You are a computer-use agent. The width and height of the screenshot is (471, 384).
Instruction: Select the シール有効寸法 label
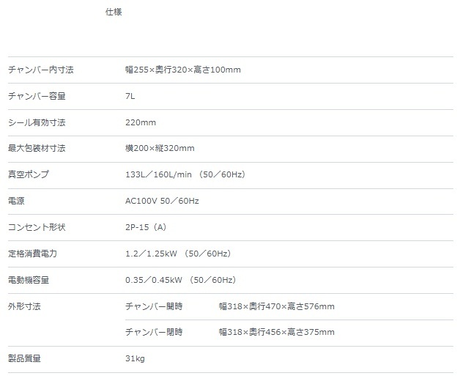coord(36,122)
